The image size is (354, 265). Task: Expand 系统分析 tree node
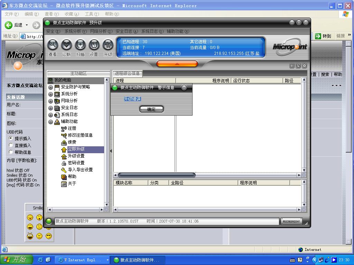[x=50, y=95]
